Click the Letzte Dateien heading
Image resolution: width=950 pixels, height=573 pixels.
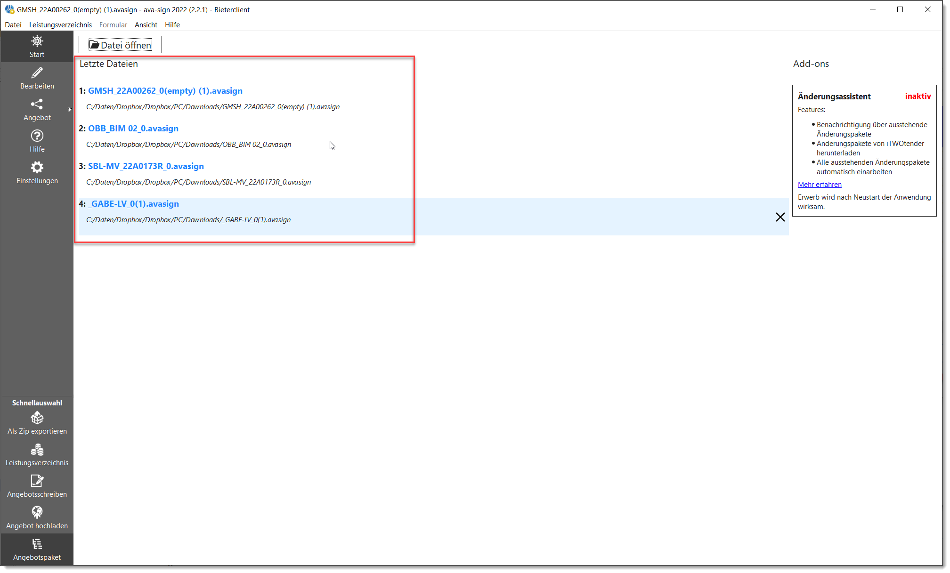[109, 64]
